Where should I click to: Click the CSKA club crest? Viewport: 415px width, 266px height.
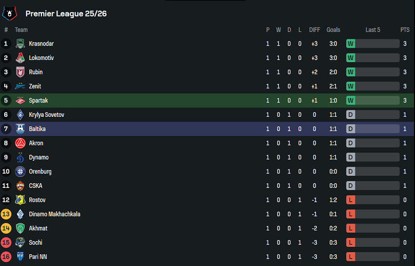tap(20, 186)
